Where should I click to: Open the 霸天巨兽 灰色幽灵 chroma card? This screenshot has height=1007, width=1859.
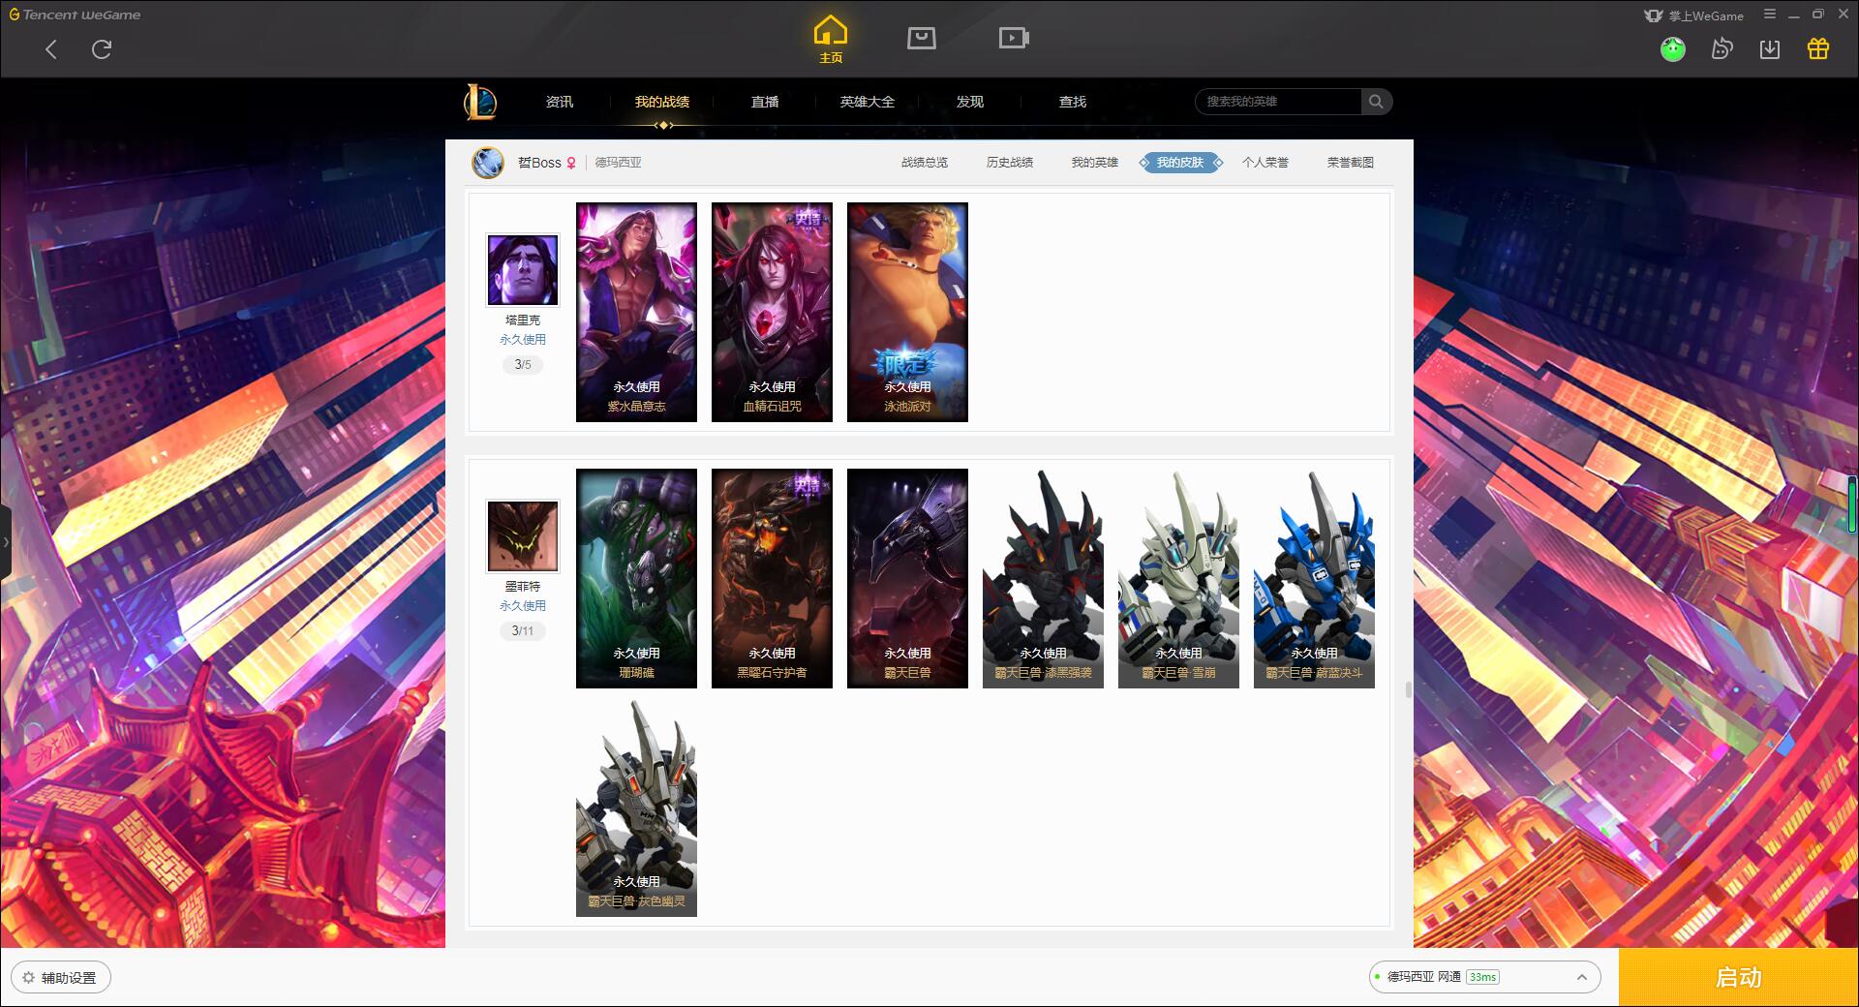[x=636, y=807]
